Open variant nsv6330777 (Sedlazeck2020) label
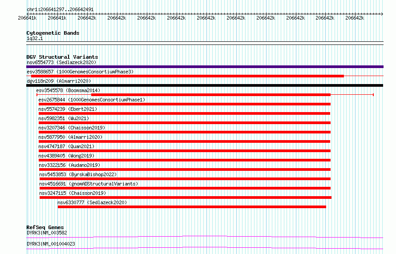 (x=92, y=202)
